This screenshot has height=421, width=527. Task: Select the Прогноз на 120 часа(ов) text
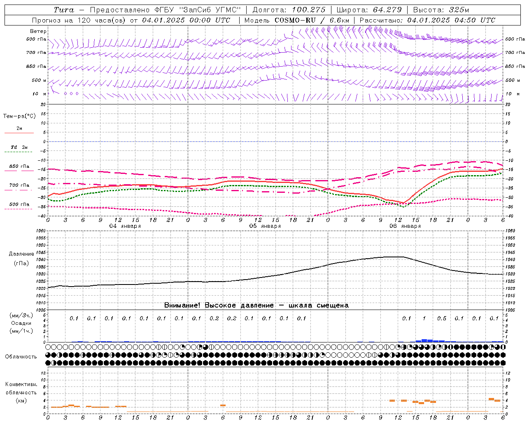pyautogui.click(x=79, y=20)
